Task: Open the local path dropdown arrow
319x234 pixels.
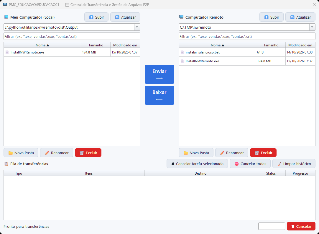Action: click(137, 27)
